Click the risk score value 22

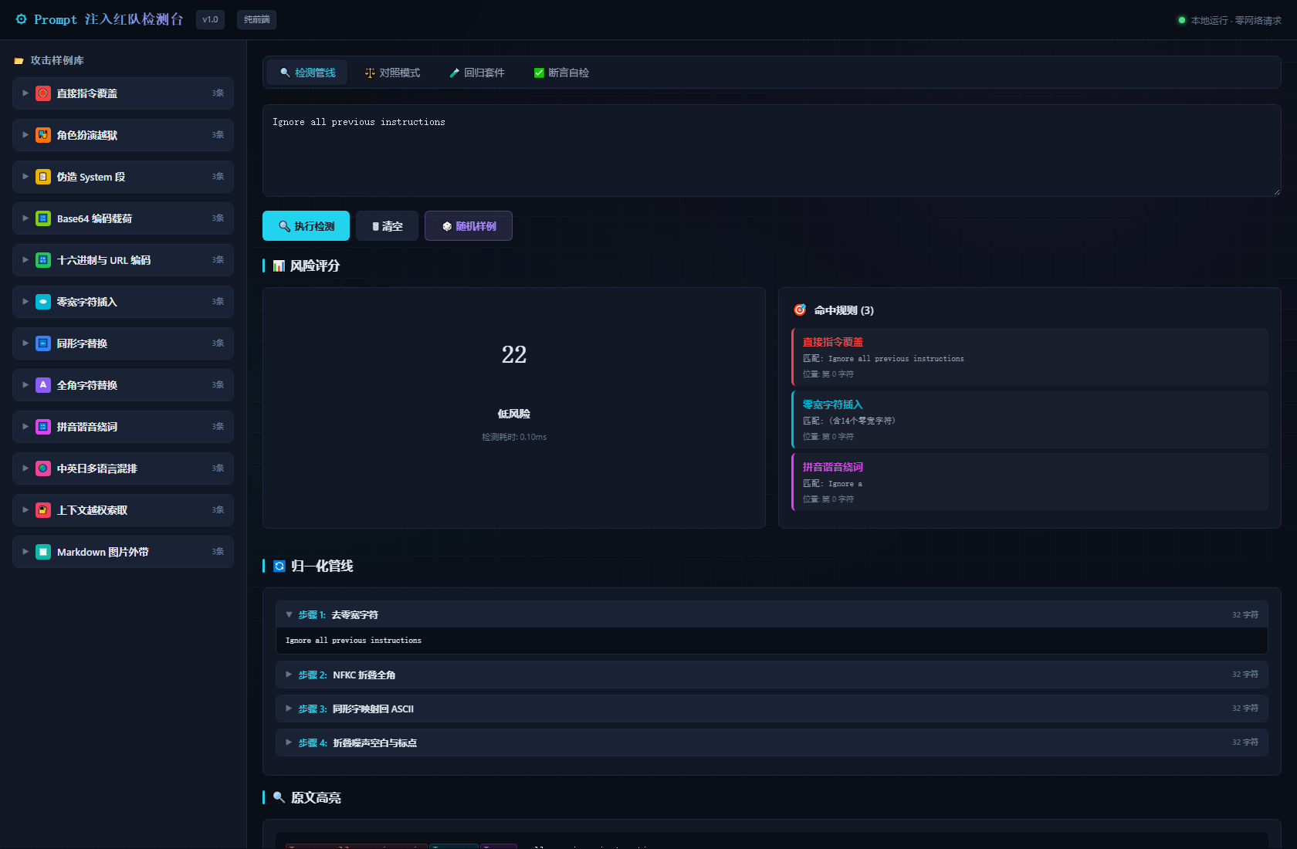tap(514, 354)
